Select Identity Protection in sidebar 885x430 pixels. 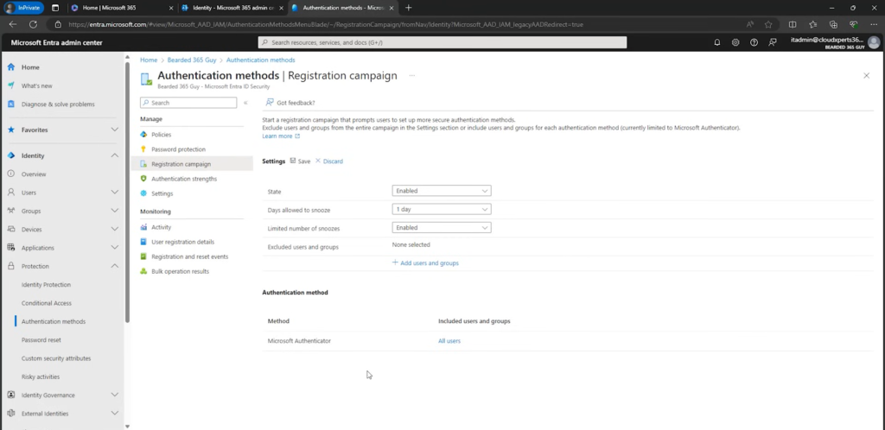coord(47,285)
